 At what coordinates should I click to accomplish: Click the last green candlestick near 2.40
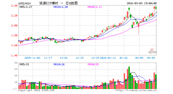[156, 8]
